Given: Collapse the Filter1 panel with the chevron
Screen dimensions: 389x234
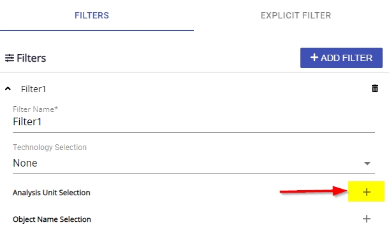Looking at the screenshot, I should point(8,88).
